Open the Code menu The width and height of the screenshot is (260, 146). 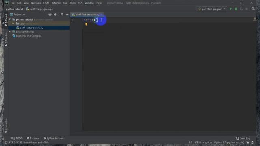(x=46, y=3)
